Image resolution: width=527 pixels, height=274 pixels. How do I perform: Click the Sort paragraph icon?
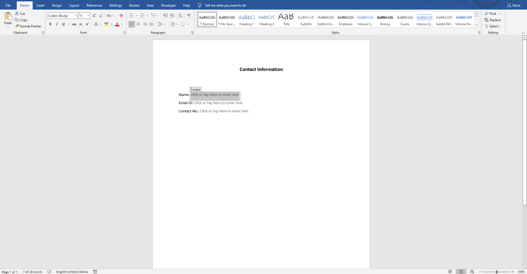click(180, 16)
